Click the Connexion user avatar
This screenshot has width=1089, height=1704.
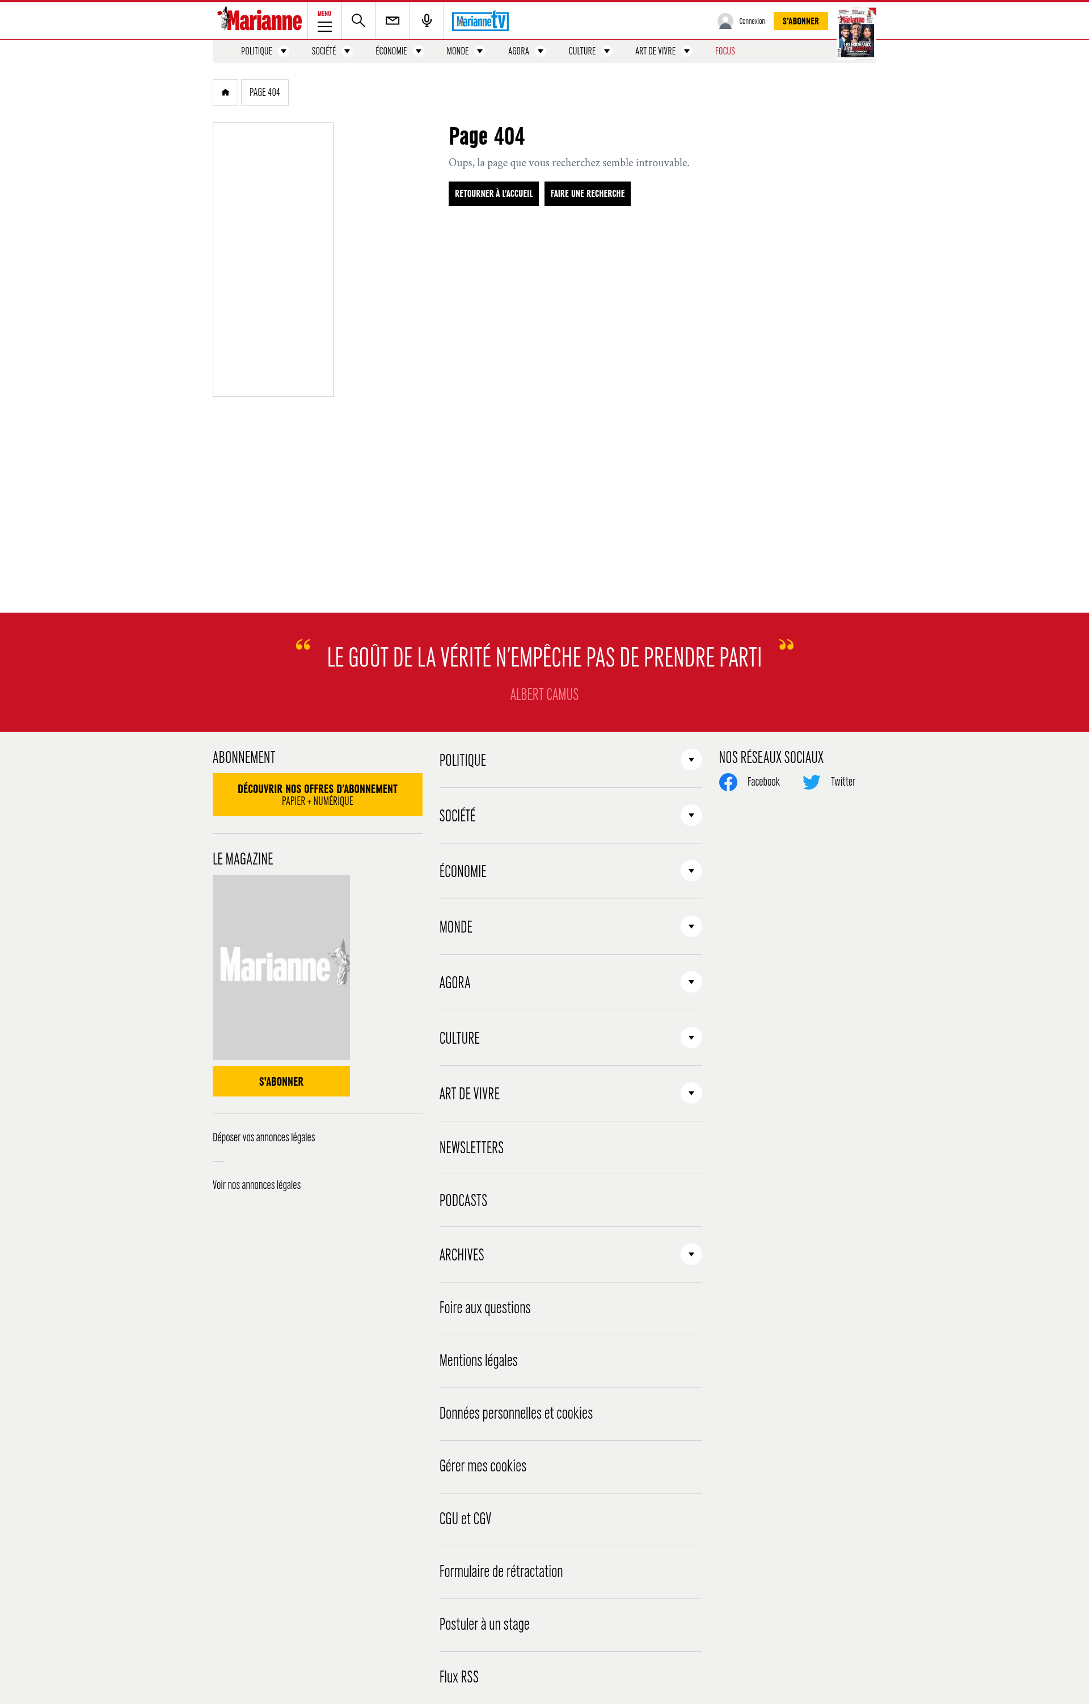point(725,21)
